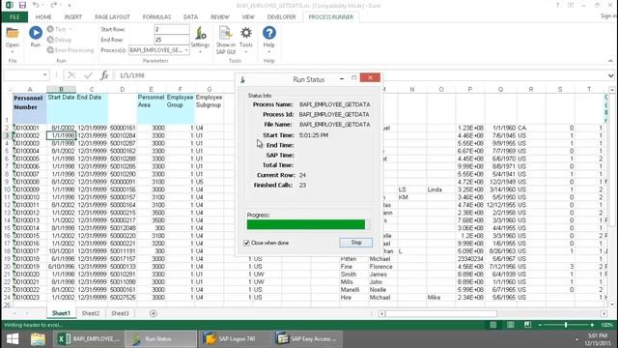618x348 pixels.
Task: Switch to FORMULAS ribbon tab
Action: (156, 17)
